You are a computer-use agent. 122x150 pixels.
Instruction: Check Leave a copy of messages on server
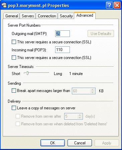14,108
